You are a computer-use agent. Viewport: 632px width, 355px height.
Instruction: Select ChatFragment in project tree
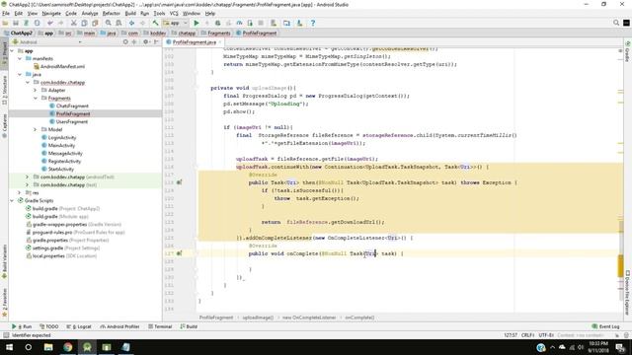[x=72, y=106]
